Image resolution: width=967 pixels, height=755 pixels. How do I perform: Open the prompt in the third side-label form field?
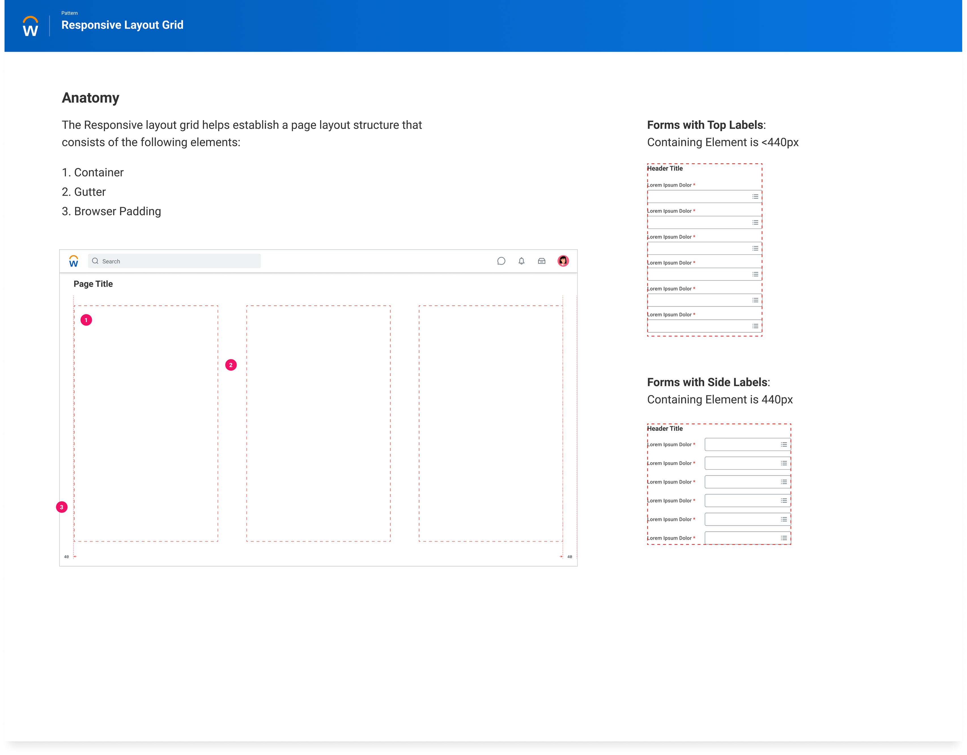point(784,481)
